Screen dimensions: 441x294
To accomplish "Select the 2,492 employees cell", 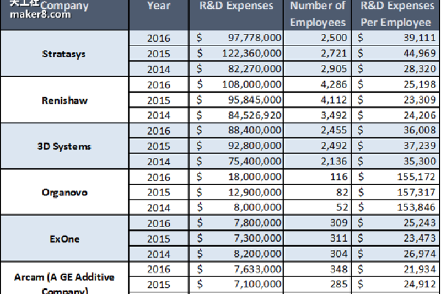I will tap(318, 146).
